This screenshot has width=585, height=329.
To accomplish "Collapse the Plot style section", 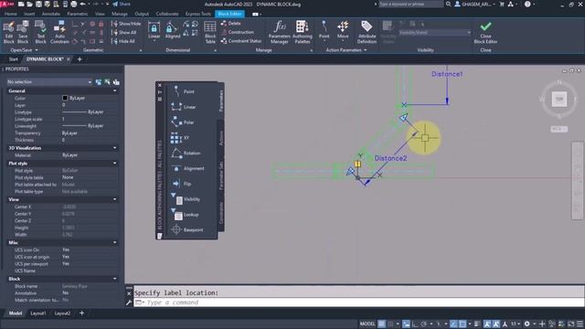I will point(114,164).
